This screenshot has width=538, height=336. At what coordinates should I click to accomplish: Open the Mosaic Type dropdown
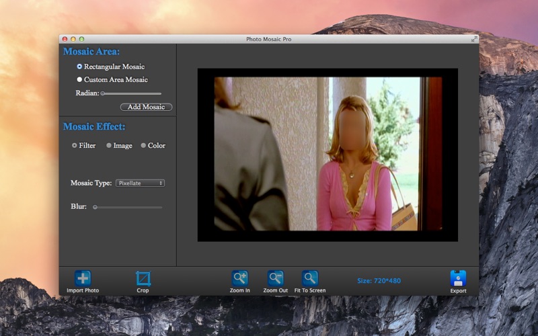[x=140, y=183]
